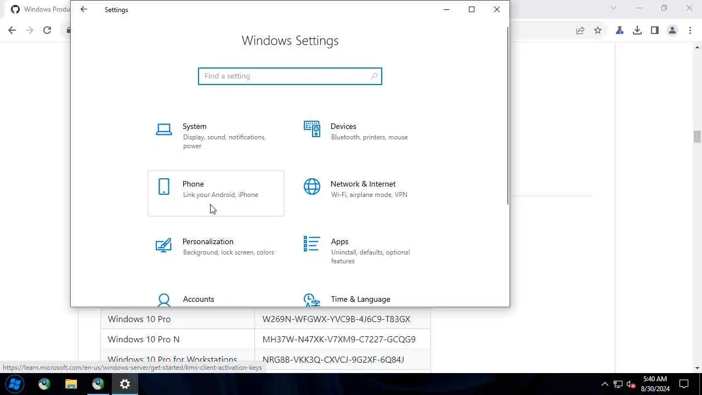Share this page icon in Chrome

[x=580, y=31]
